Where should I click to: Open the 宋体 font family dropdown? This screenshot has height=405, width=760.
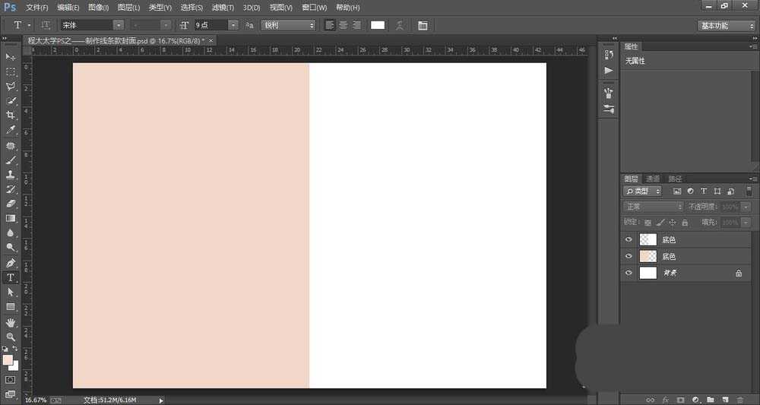[118, 25]
